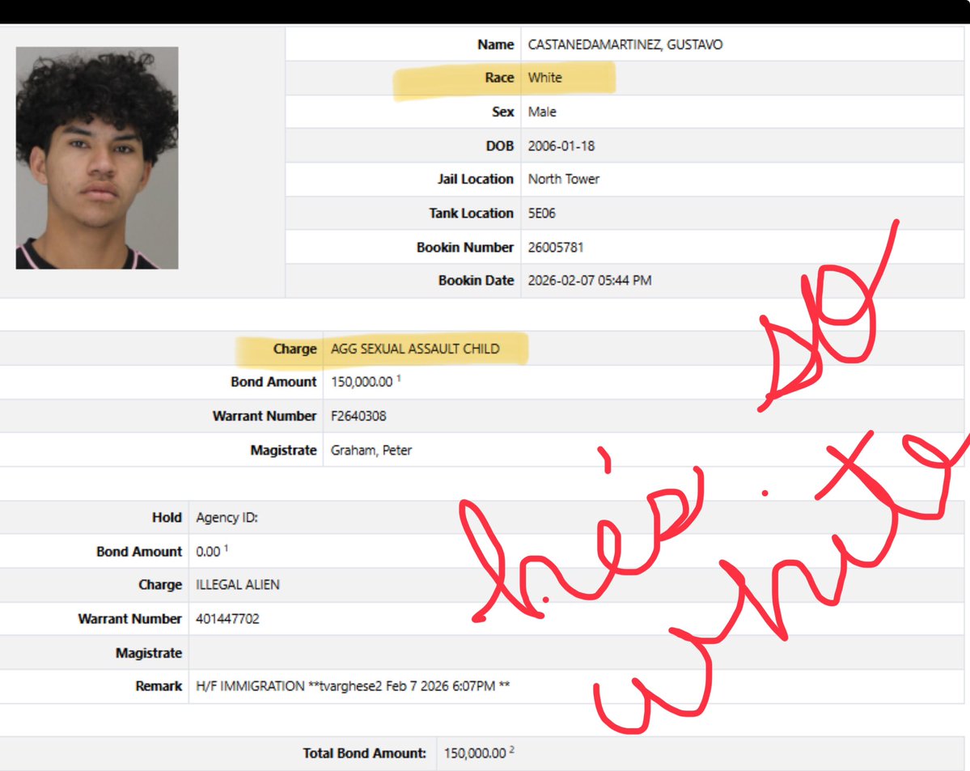Click the 'Charge' label beside AGG SEXUAL ASSAULT CHILD
Screen dimensions: 970x771
(295, 349)
